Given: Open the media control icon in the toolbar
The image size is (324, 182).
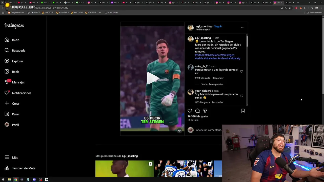Looking at the screenshot, I should [x=312, y=8].
